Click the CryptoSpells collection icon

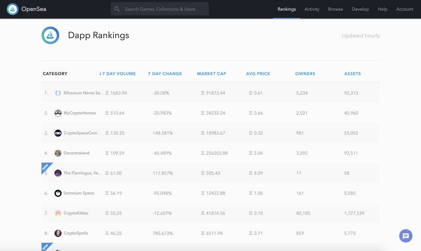(x=58, y=233)
